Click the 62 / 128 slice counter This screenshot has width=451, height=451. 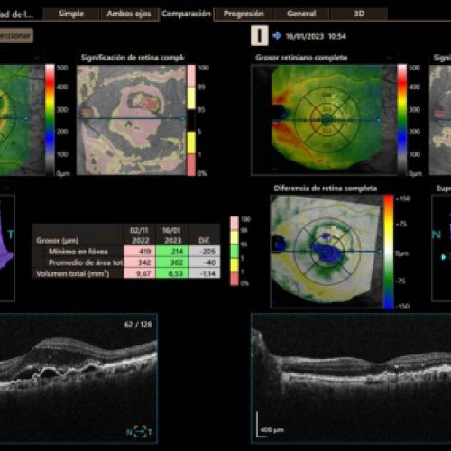click(x=138, y=325)
